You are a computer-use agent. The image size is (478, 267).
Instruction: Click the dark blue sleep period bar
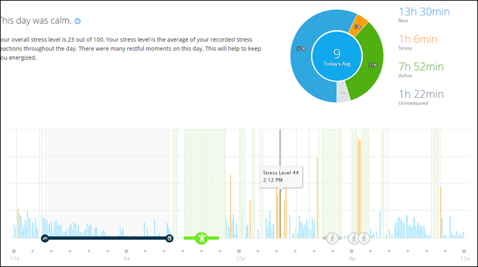point(106,238)
